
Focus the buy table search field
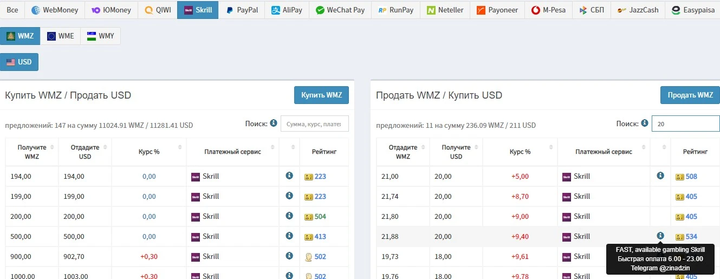[x=314, y=124]
